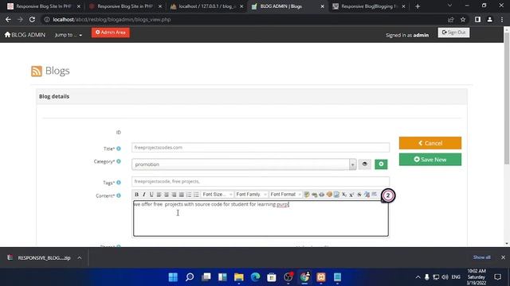This screenshot has width=510, height=286.
Task: Click the Tags input field
Action: (261, 181)
